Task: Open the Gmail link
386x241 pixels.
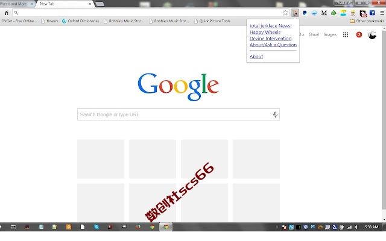Action: click(x=314, y=35)
